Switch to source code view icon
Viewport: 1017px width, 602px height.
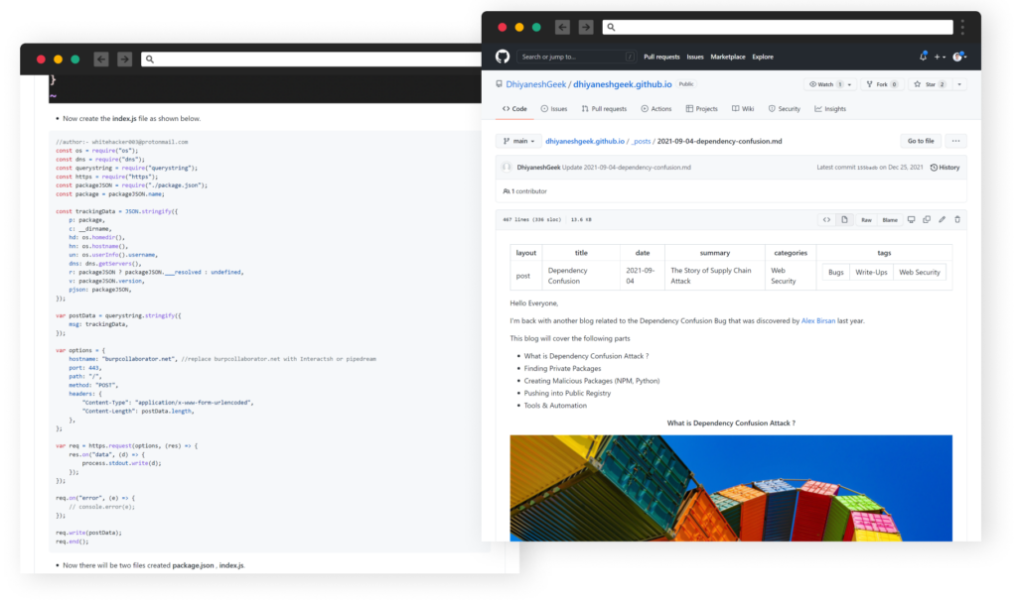827,219
